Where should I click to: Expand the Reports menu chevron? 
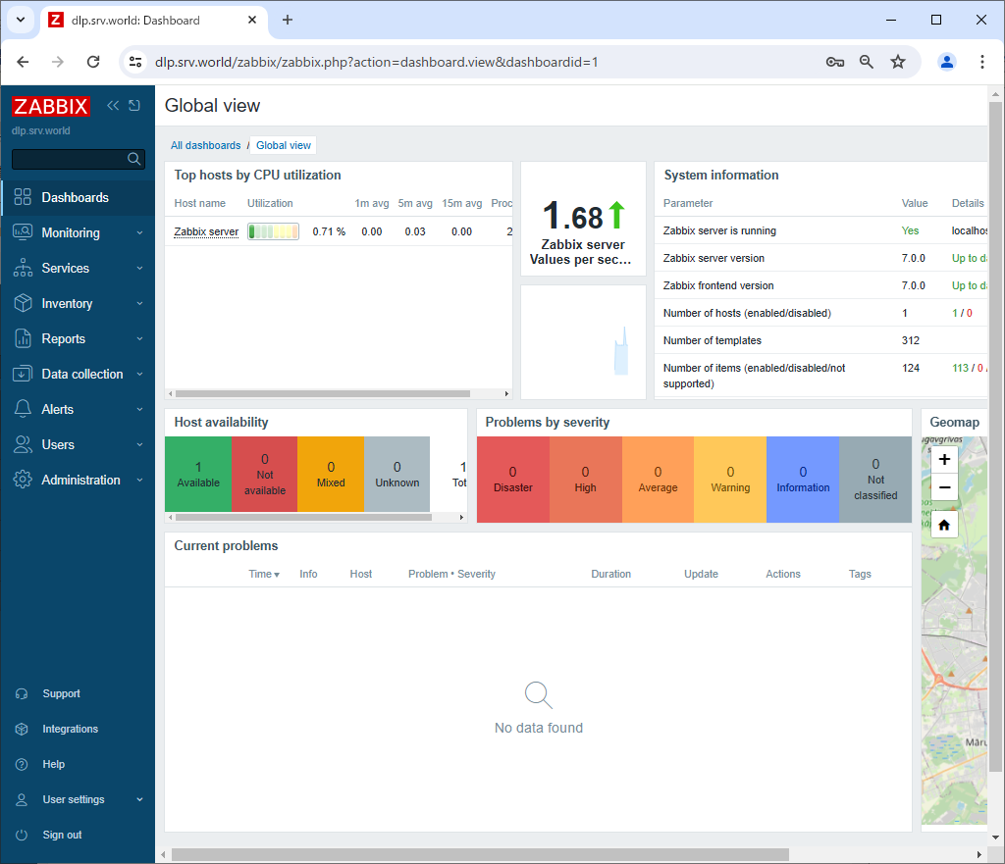click(x=139, y=338)
